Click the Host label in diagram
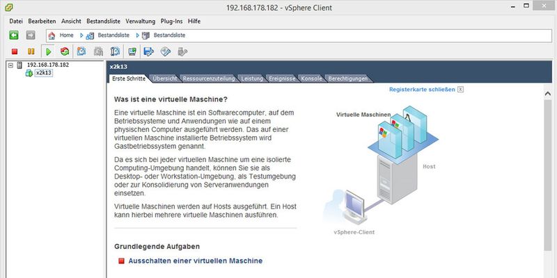This screenshot has width=557, height=278. coord(429,166)
